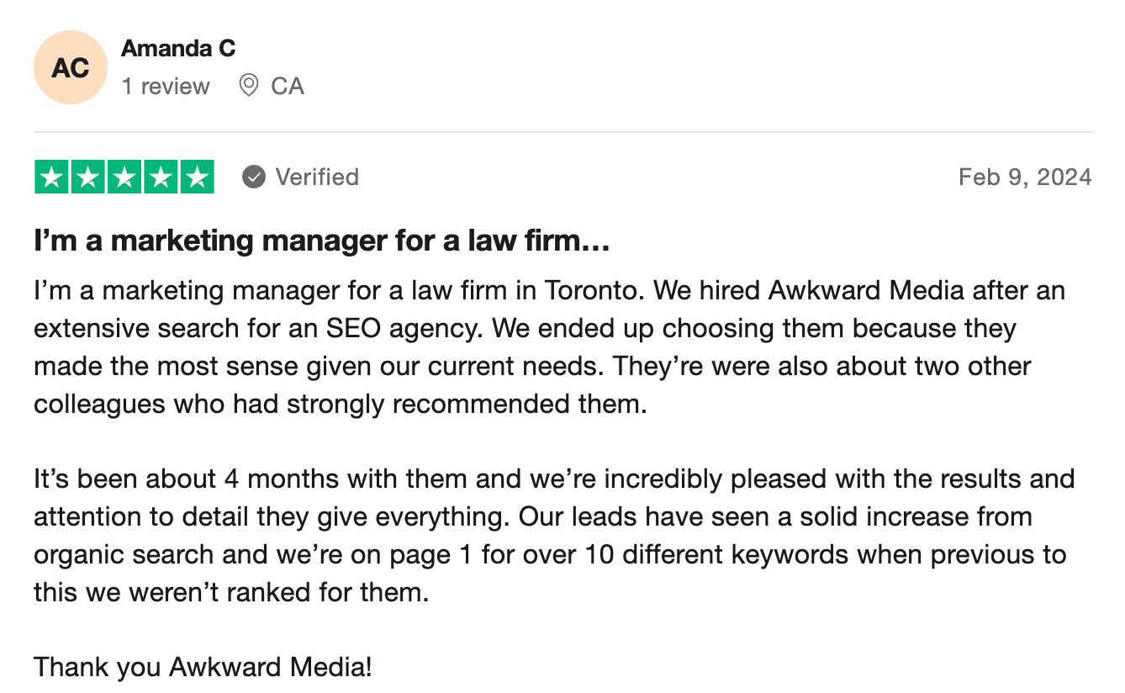
Task: Click the "Thank you Awkward Media!" closing line
Action: click(x=203, y=668)
